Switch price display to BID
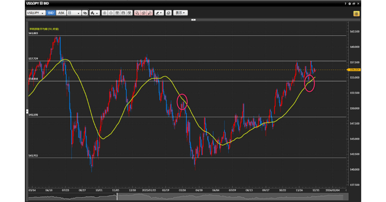This screenshot has height=202, width=386. pos(51,13)
